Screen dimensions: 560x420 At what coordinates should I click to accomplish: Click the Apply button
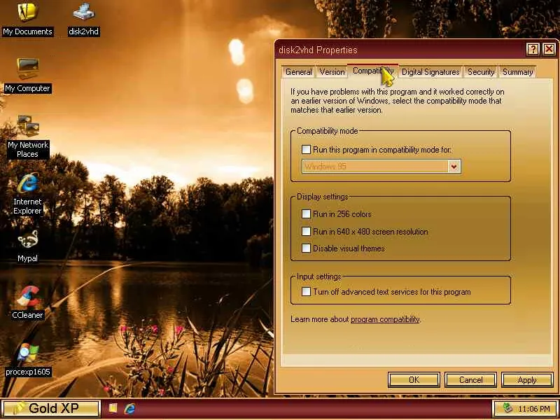pyautogui.click(x=527, y=380)
